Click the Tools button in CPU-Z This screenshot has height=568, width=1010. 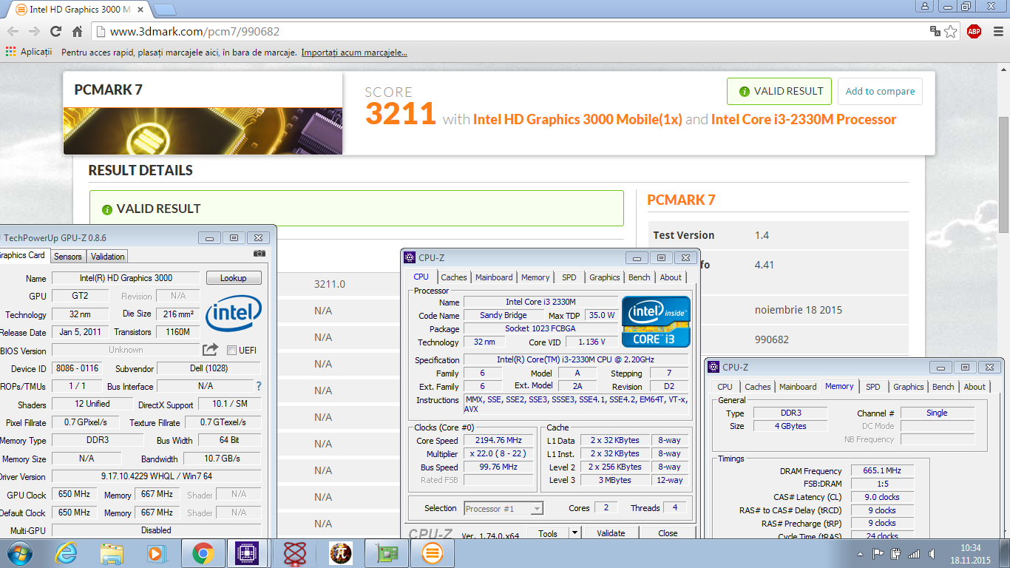click(548, 532)
